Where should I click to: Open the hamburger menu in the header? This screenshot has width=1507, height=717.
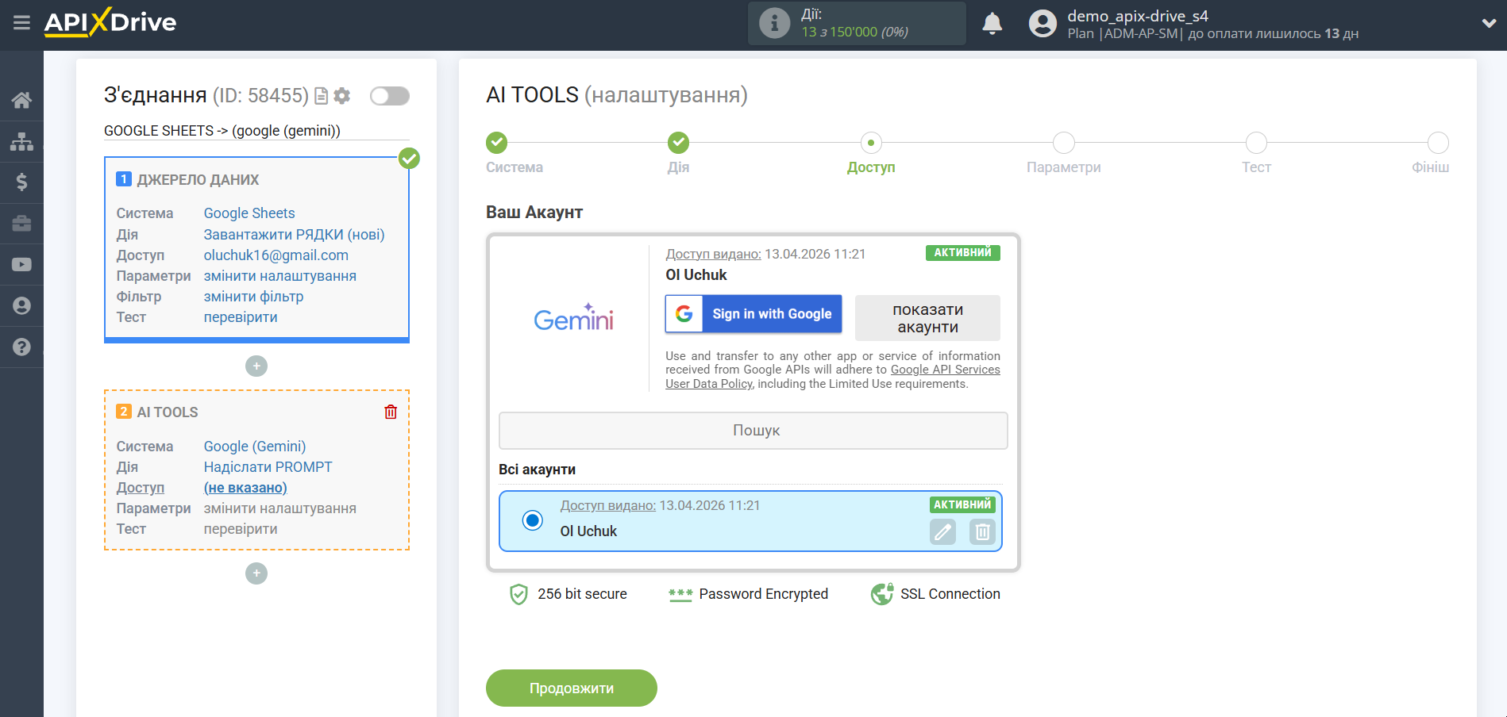(21, 23)
